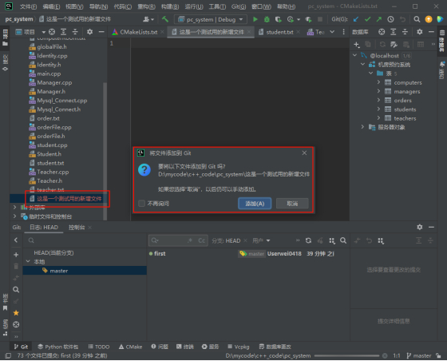
Task: Click the green Run button in the toolbar
Action: [255, 19]
